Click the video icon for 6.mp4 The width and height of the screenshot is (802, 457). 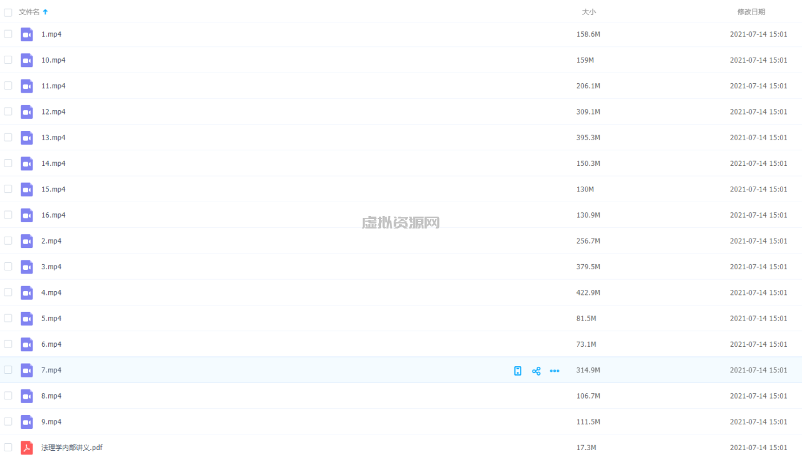point(26,344)
